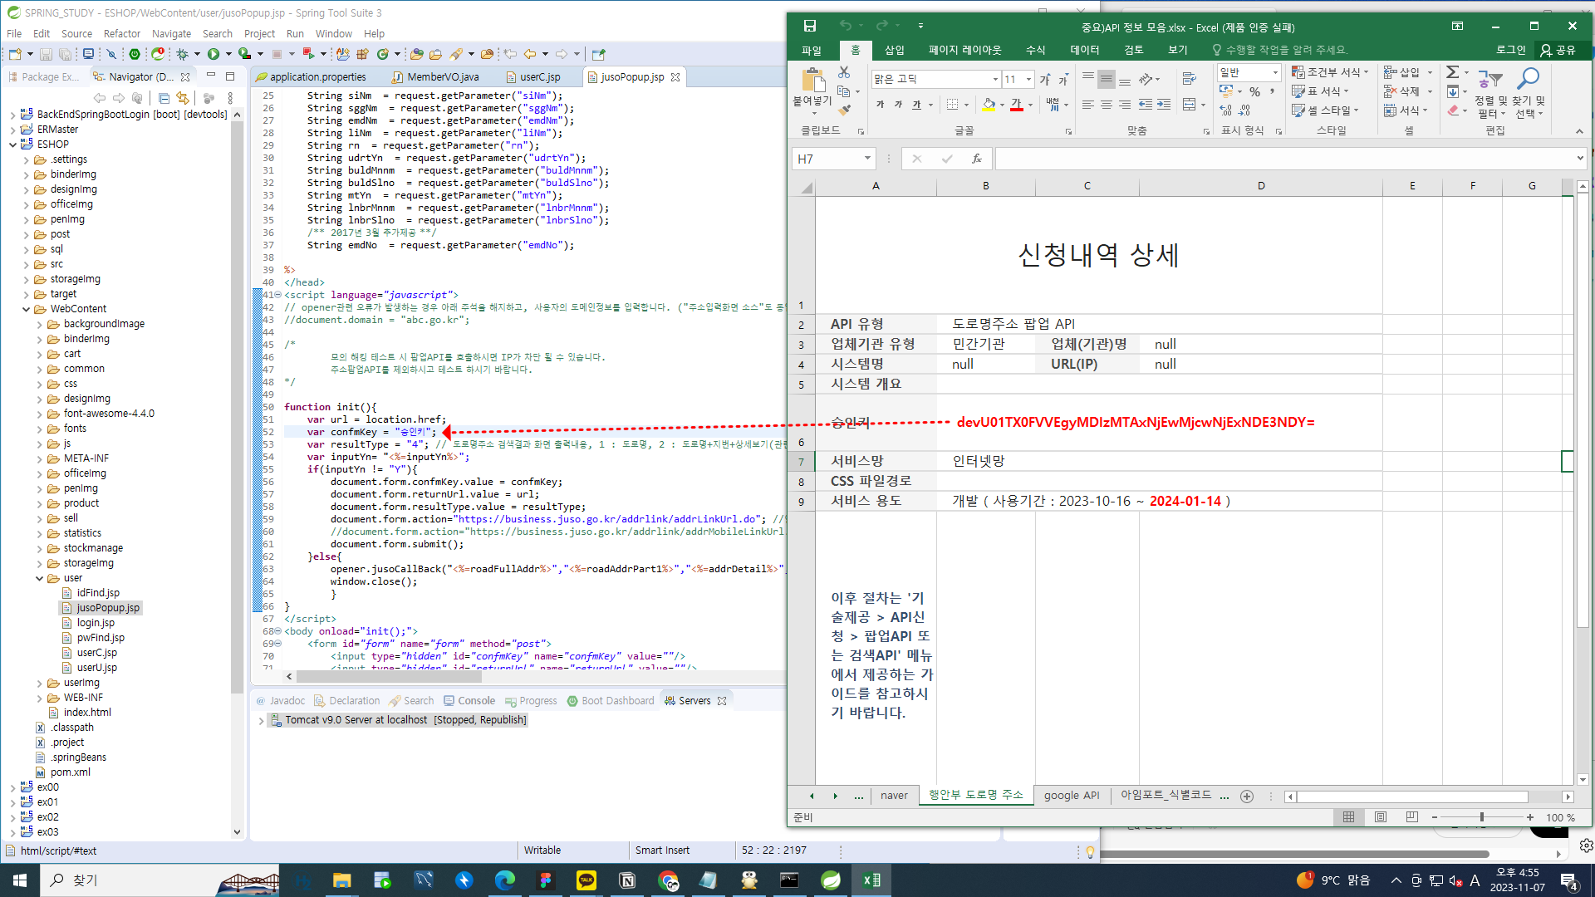Viewport: 1595px width, 897px height.
Task: Click the Percent style icon
Action: pos(1254,91)
